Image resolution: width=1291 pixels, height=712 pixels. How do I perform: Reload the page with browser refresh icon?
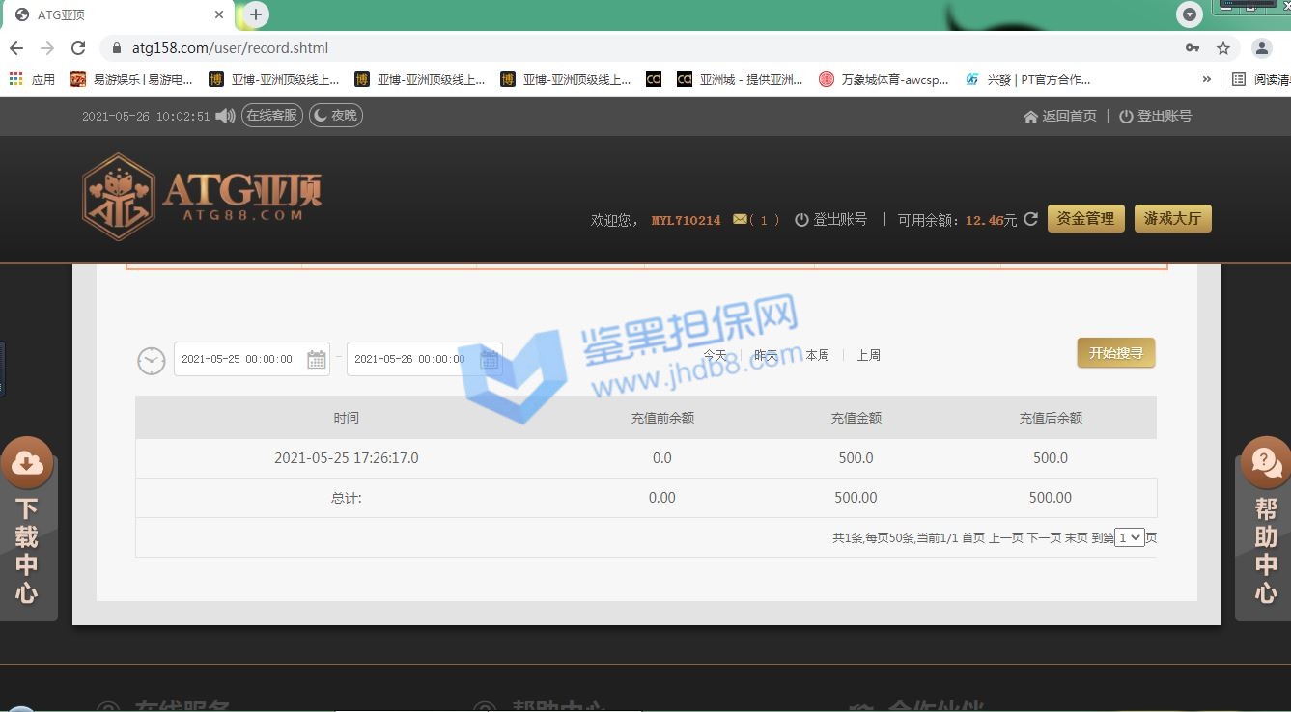[x=78, y=48]
